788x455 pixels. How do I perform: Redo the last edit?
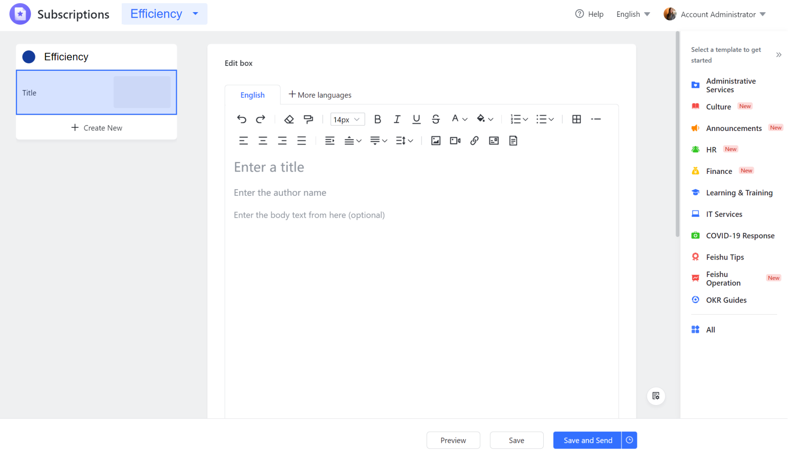[x=261, y=119]
